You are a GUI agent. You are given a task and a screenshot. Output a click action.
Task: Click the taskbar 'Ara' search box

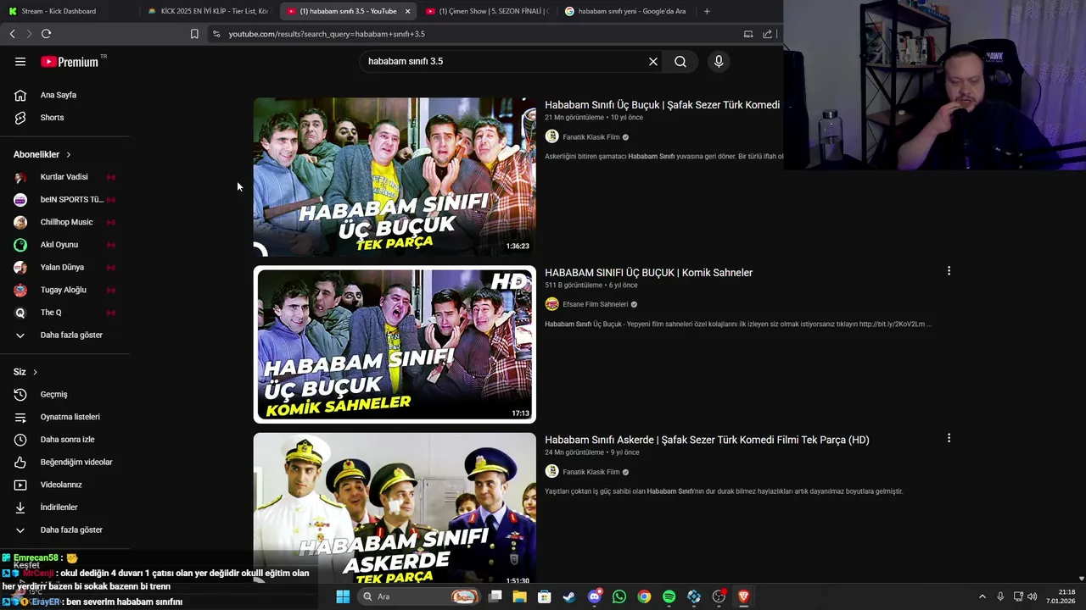tap(419, 596)
